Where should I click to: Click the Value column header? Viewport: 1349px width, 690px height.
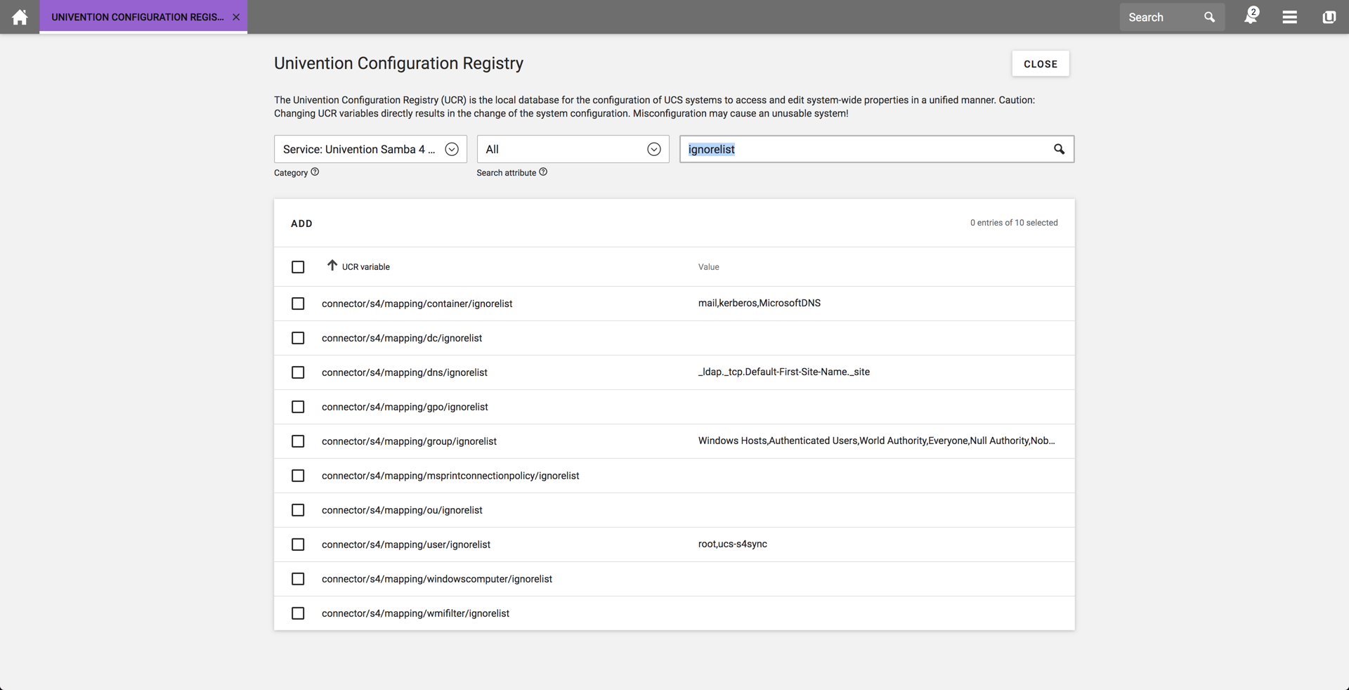708,267
